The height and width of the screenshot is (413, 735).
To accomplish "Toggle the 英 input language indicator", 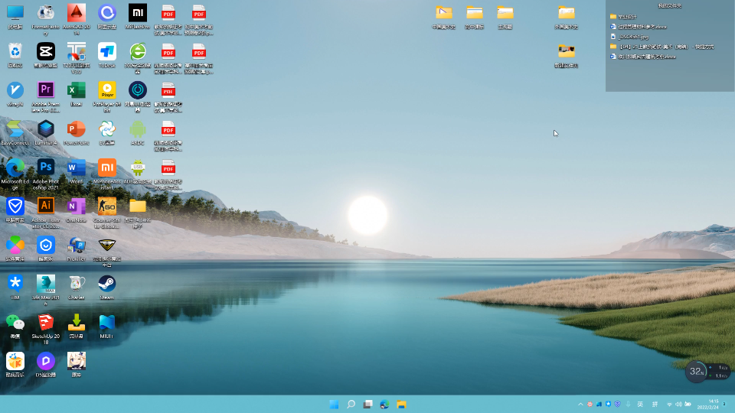I will click(x=640, y=404).
